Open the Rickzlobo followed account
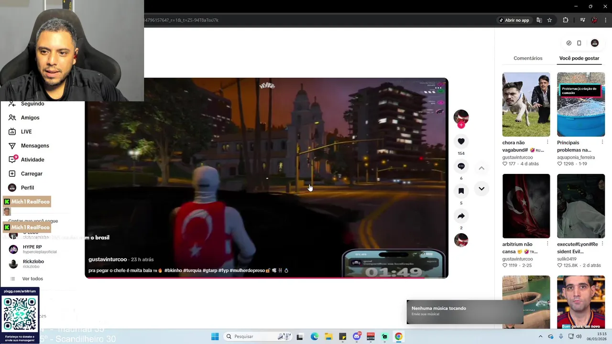The width and height of the screenshot is (612, 344). click(33, 264)
